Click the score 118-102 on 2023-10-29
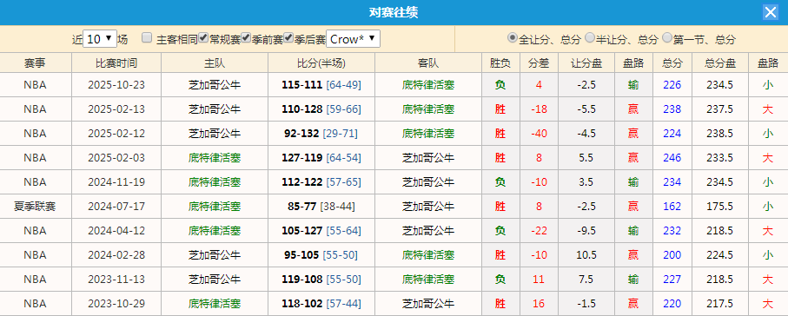Viewport: 788px width, 316px height. click(301, 304)
